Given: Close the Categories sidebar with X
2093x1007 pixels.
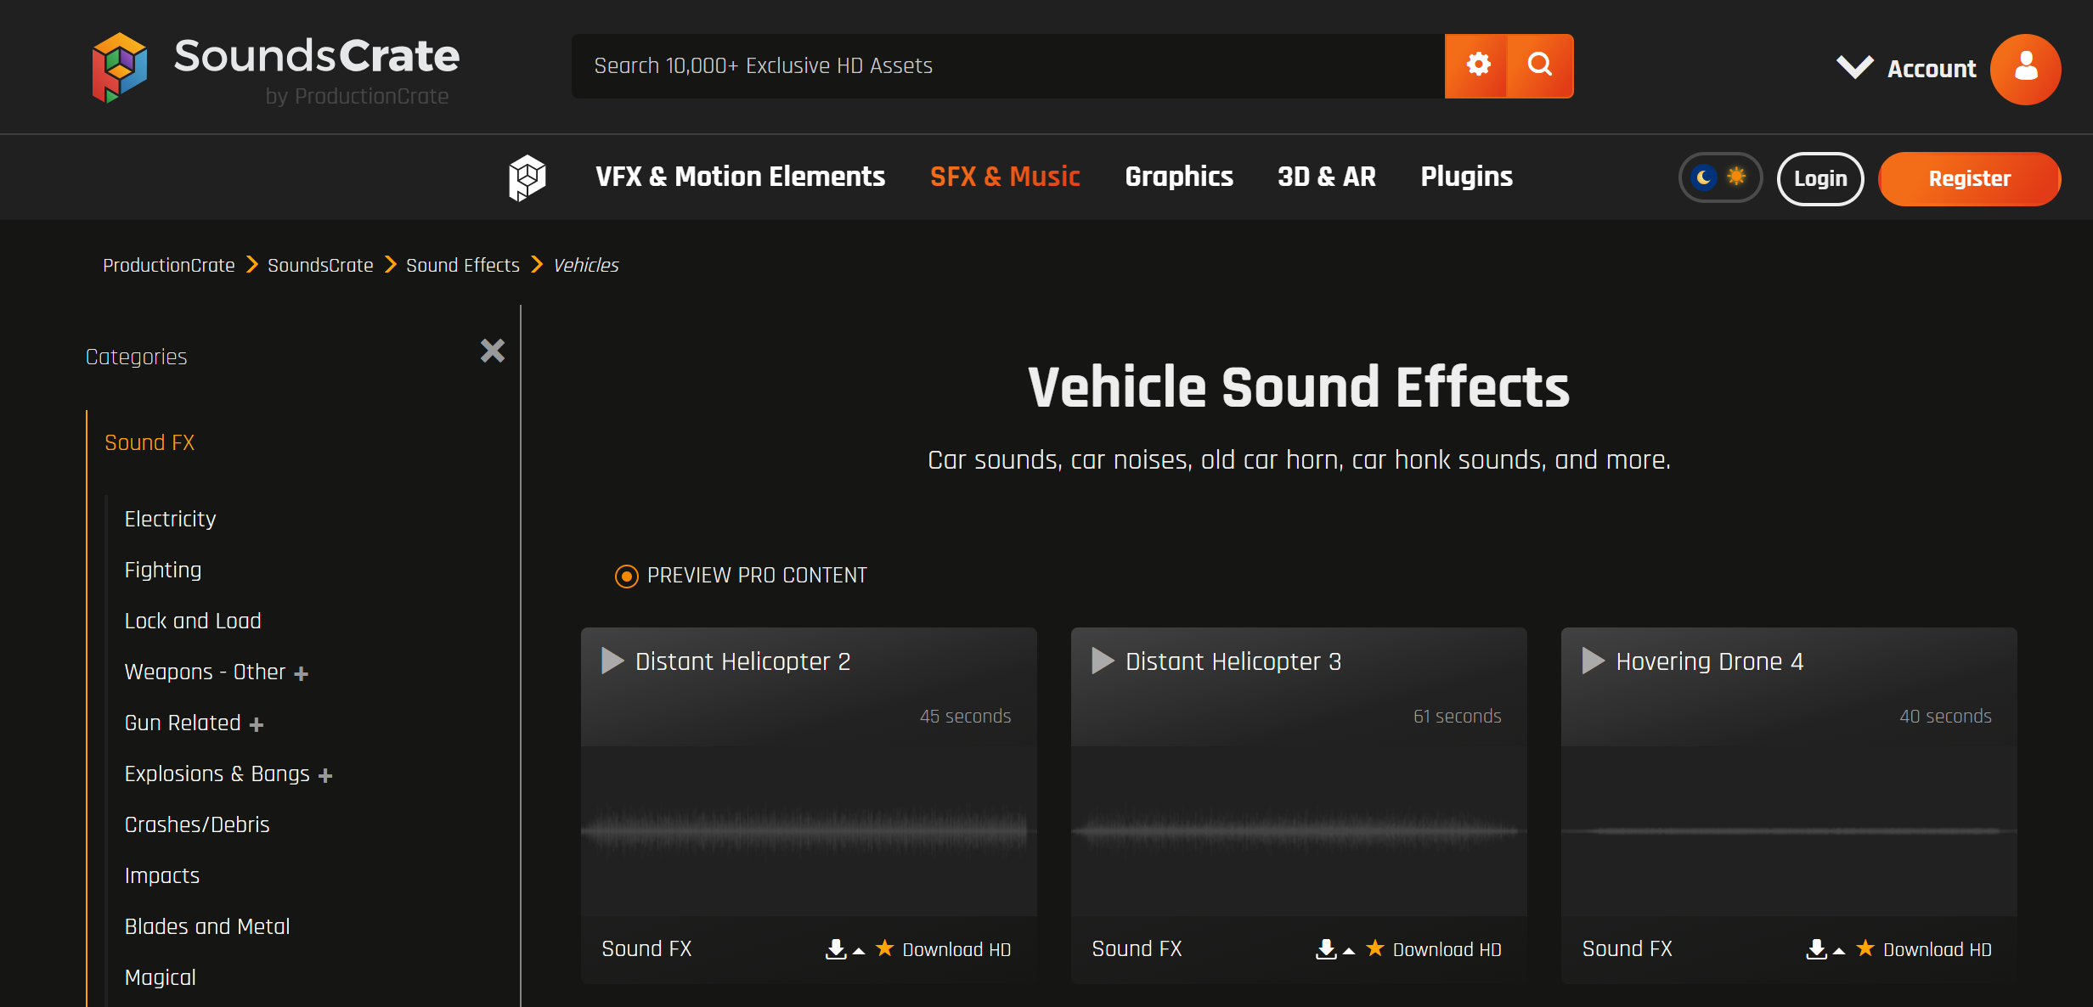Looking at the screenshot, I should [x=493, y=351].
